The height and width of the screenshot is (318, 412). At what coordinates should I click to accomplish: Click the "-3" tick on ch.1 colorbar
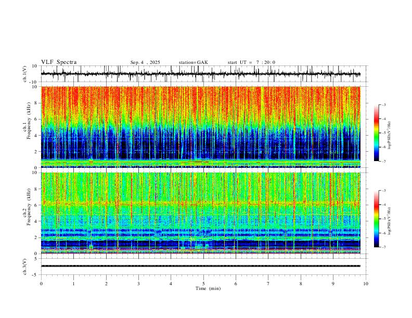(x=383, y=104)
